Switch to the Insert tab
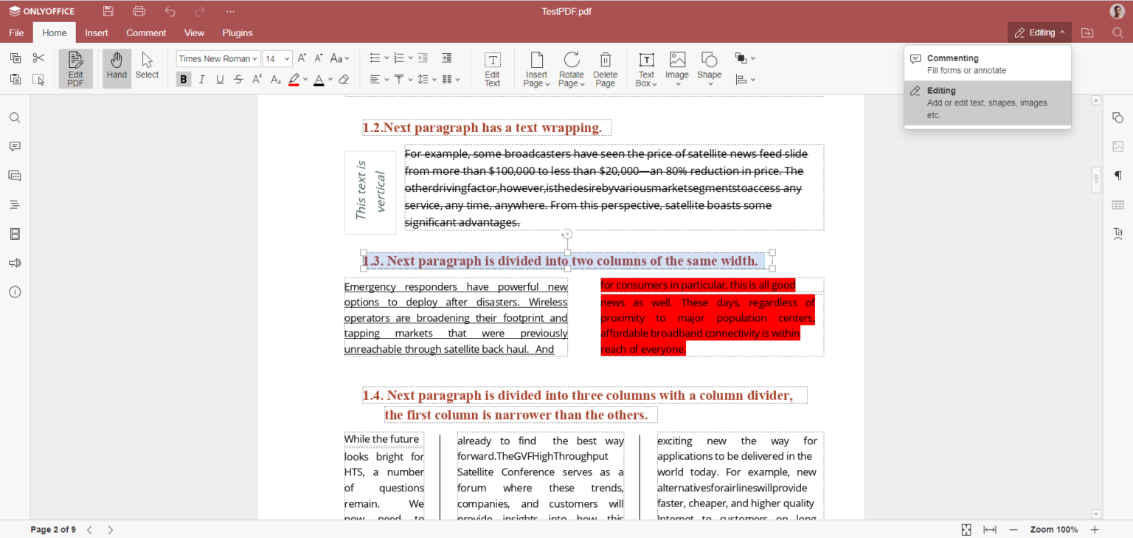This screenshot has width=1133, height=538. click(97, 32)
